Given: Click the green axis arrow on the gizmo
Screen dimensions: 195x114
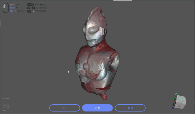Looking at the screenshot, I should 176,94.
